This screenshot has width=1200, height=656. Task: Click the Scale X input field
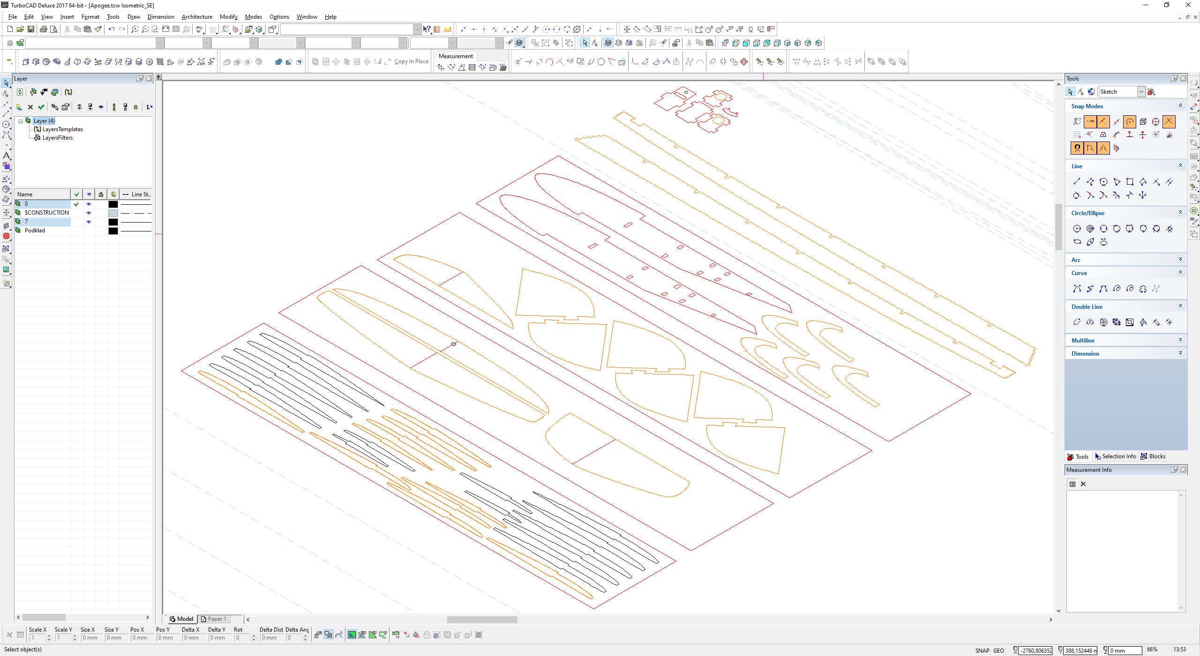pyautogui.click(x=37, y=638)
